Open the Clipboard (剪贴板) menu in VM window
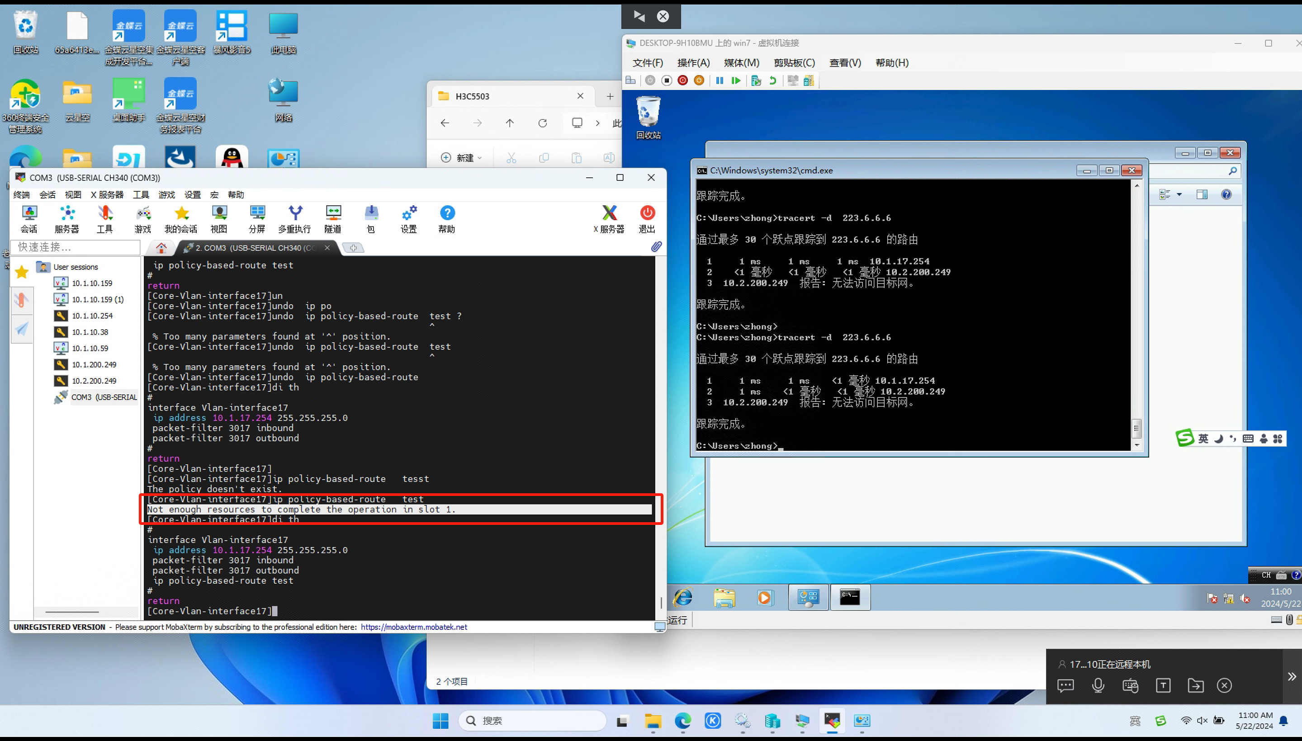1302x741 pixels. coord(794,62)
